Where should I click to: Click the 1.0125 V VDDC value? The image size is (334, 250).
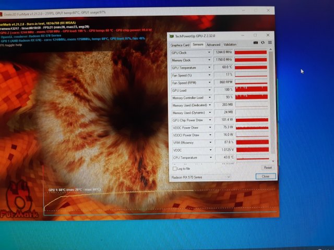[x=225, y=149]
